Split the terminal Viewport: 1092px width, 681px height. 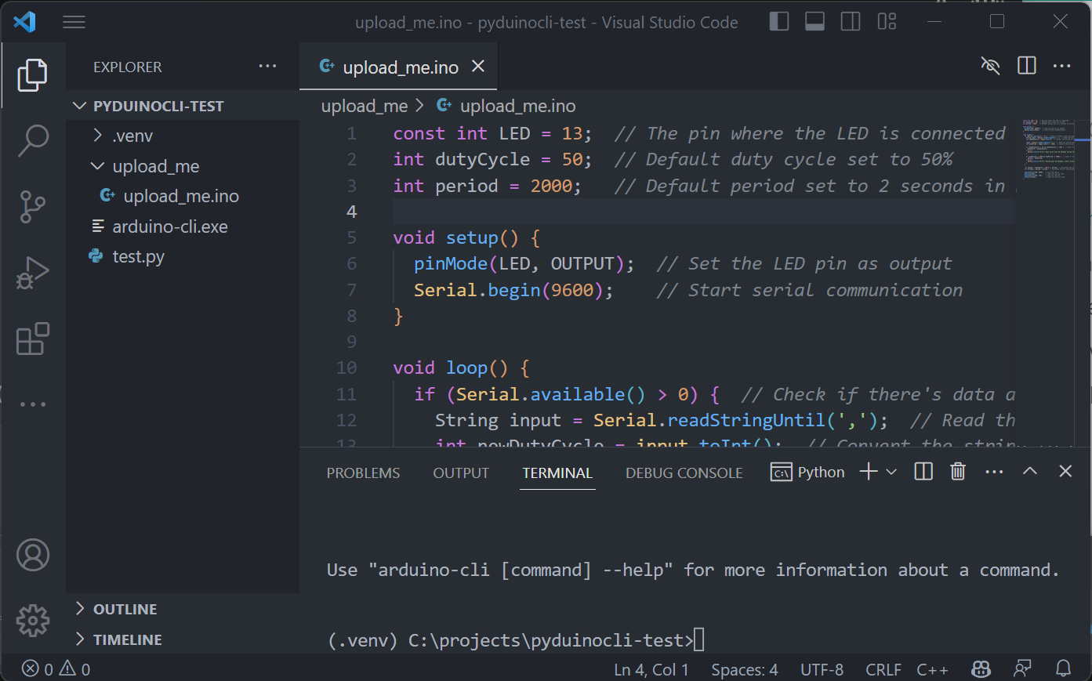click(x=923, y=472)
